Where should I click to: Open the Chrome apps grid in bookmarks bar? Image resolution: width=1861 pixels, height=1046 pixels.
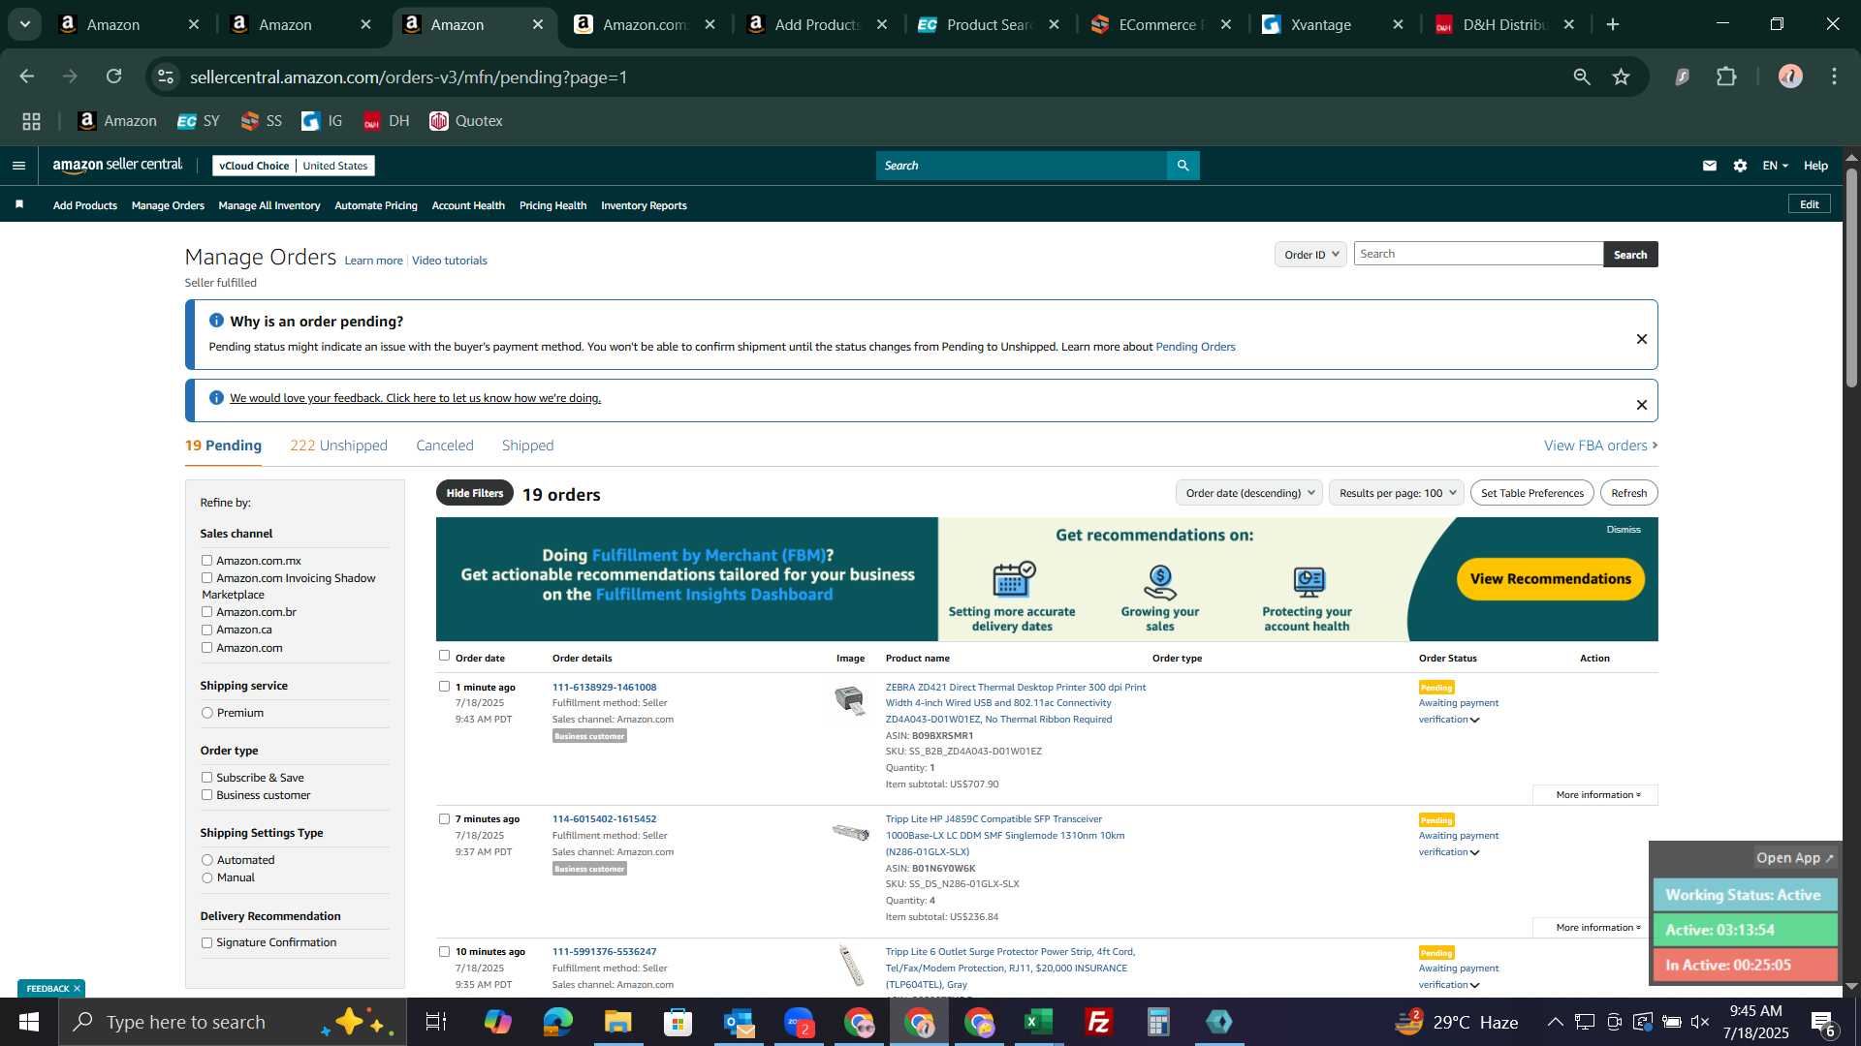pyautogui.click(x=31, y=121)
